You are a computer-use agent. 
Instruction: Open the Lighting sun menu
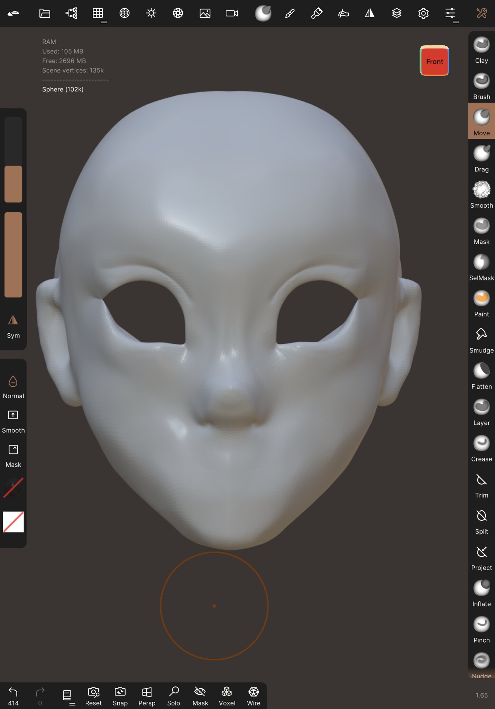coord(151,14)
